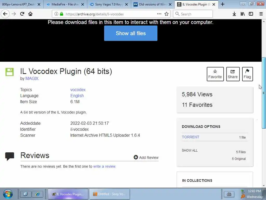Open the Firefox hamburger menu
The height and width of the screenshot is (200, 266).
[261, 14]
